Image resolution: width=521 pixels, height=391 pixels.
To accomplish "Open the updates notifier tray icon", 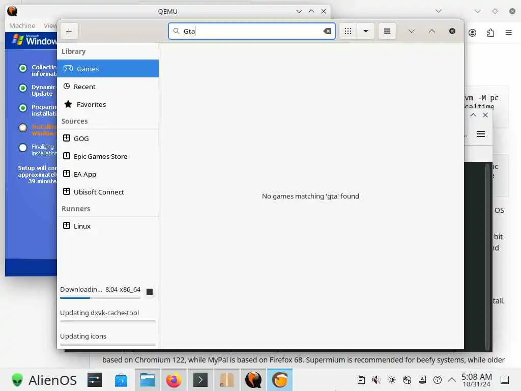I will [437, 380].
